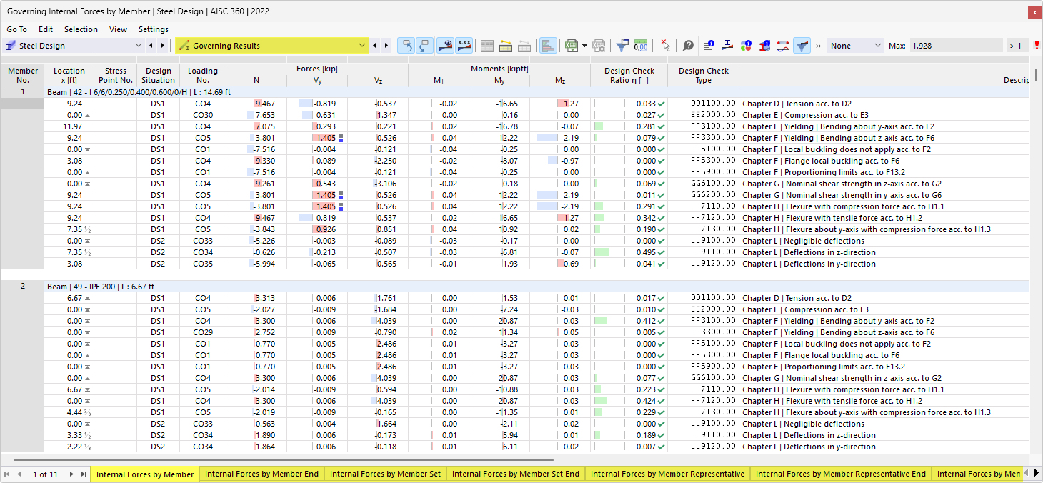Select the Internal Forces by Member tab
This screenshot has height=483, width=1043.
coord(145,474)
